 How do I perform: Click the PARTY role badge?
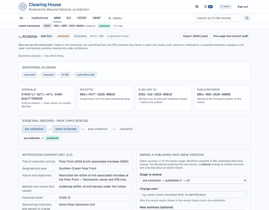coord(225,7)
